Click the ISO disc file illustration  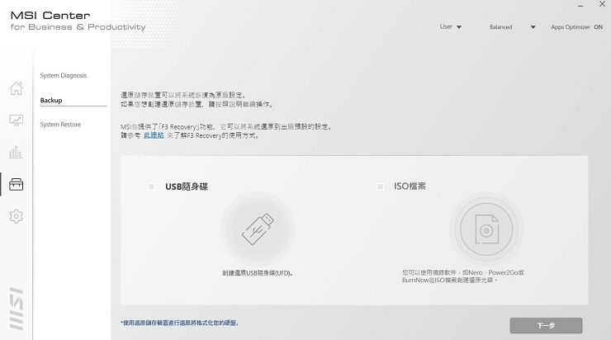[x=486, y=229]
